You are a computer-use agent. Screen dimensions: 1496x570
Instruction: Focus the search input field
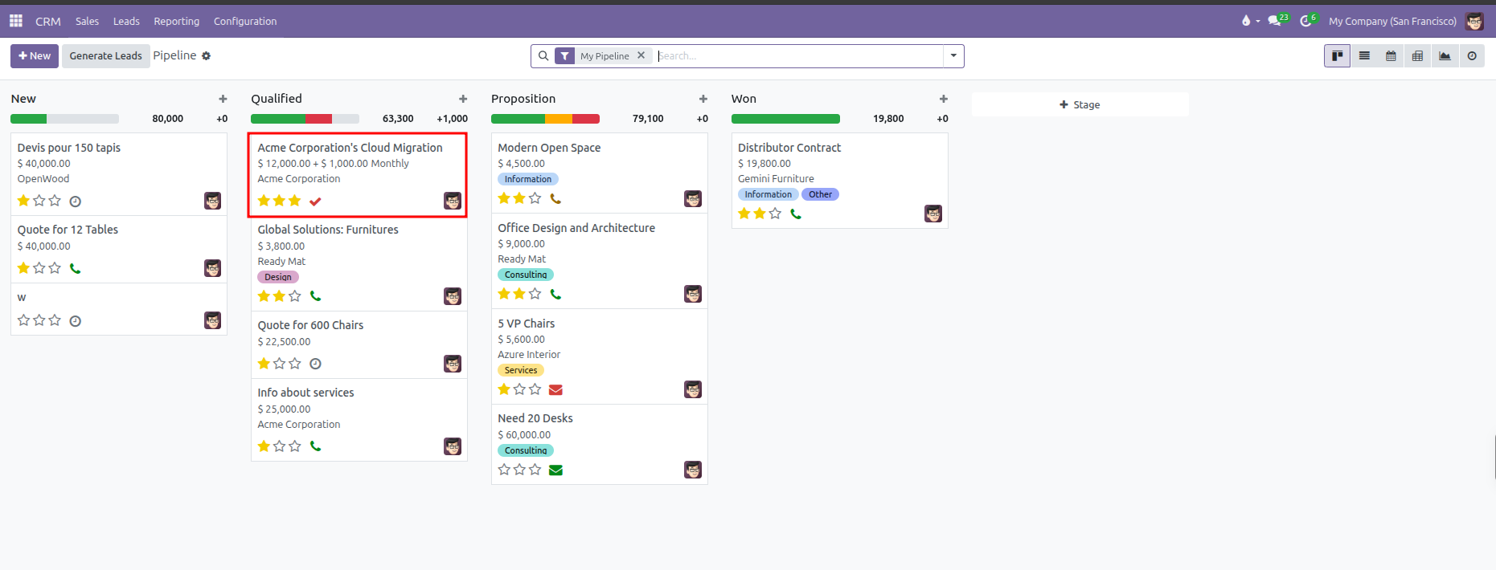[799, 55]
